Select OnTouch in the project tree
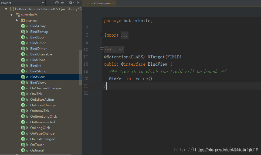The width and height of the screenshot is (261, 155). point(37,145)
